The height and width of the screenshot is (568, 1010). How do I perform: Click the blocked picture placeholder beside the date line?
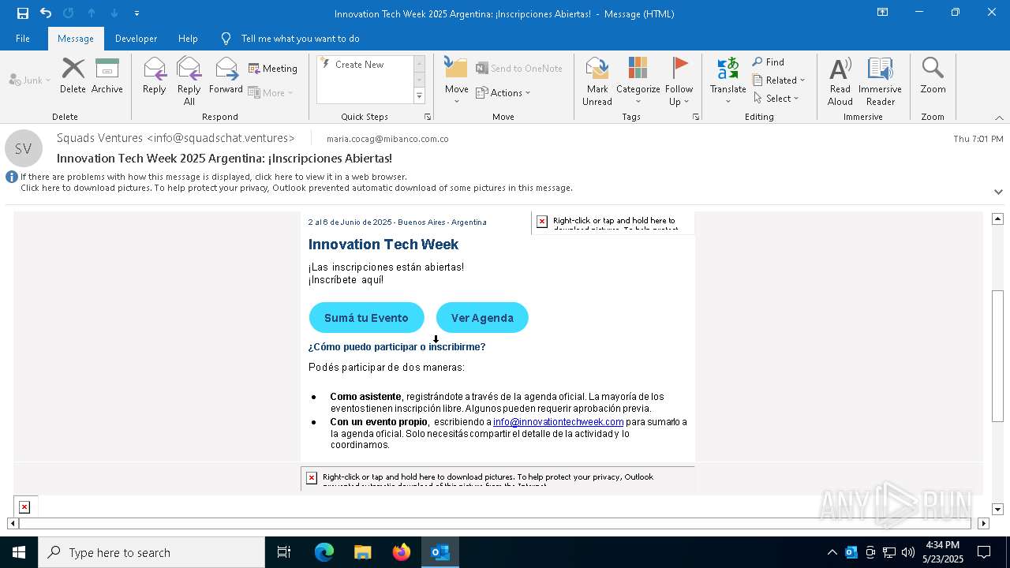[x=612, y=223]
